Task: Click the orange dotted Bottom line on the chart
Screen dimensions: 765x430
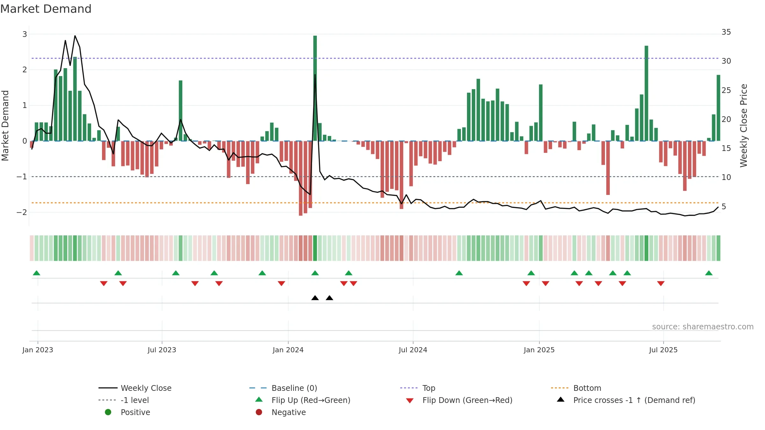Action: coord(375,203)
